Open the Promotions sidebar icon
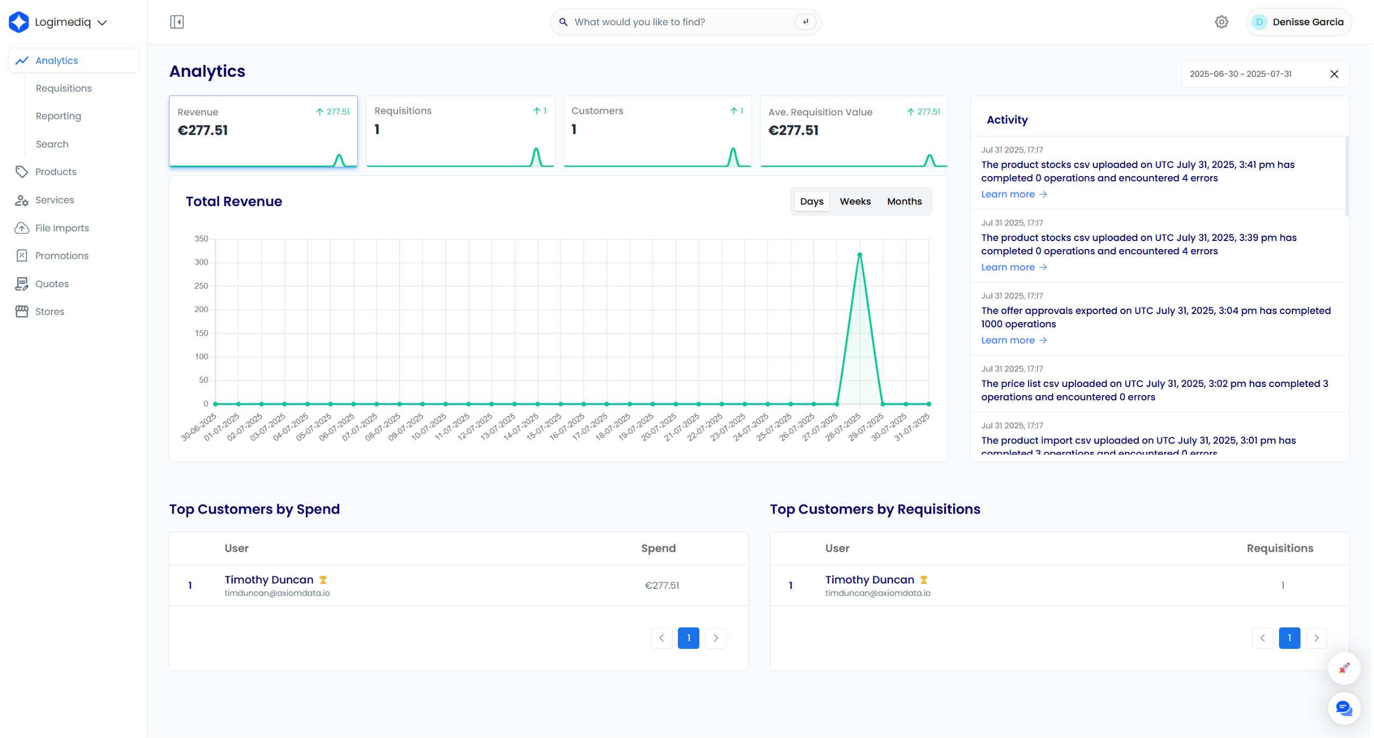 click(x=21, y=256)
